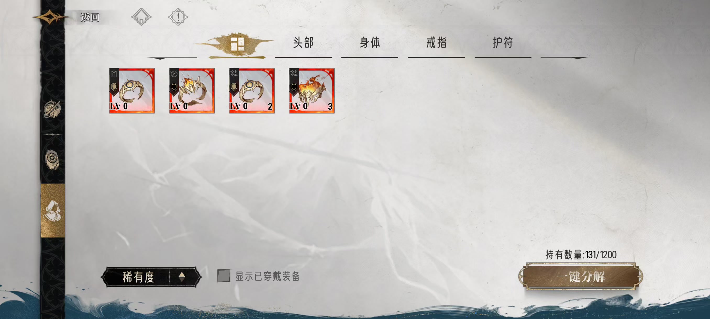Select the ring item with quantity 2
Screen dimensions: 710x319
[252, 91]
